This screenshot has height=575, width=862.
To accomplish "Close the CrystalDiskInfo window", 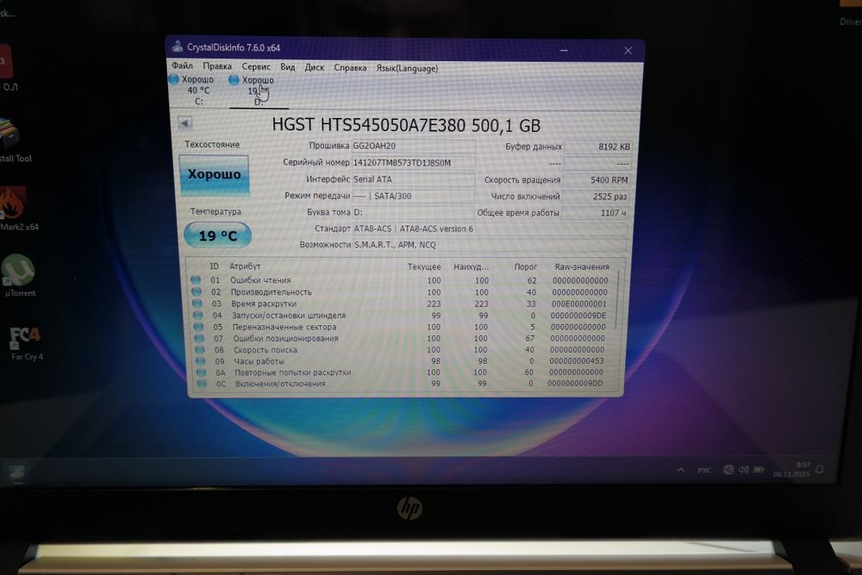I will (x=628, y=51).
